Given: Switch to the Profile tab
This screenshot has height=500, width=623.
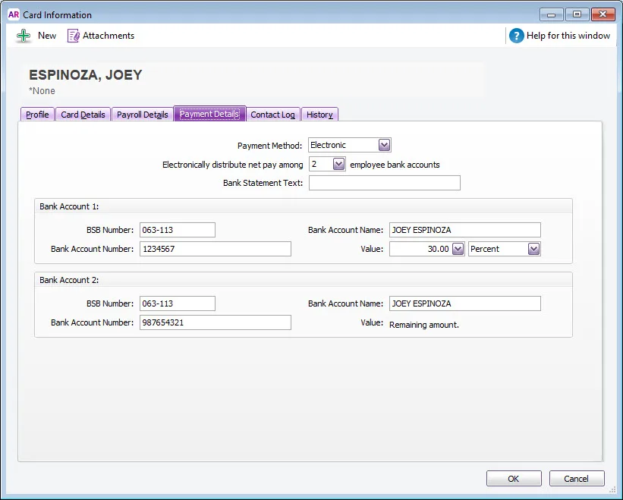Looking at the screenshot, I should point(36,114).
